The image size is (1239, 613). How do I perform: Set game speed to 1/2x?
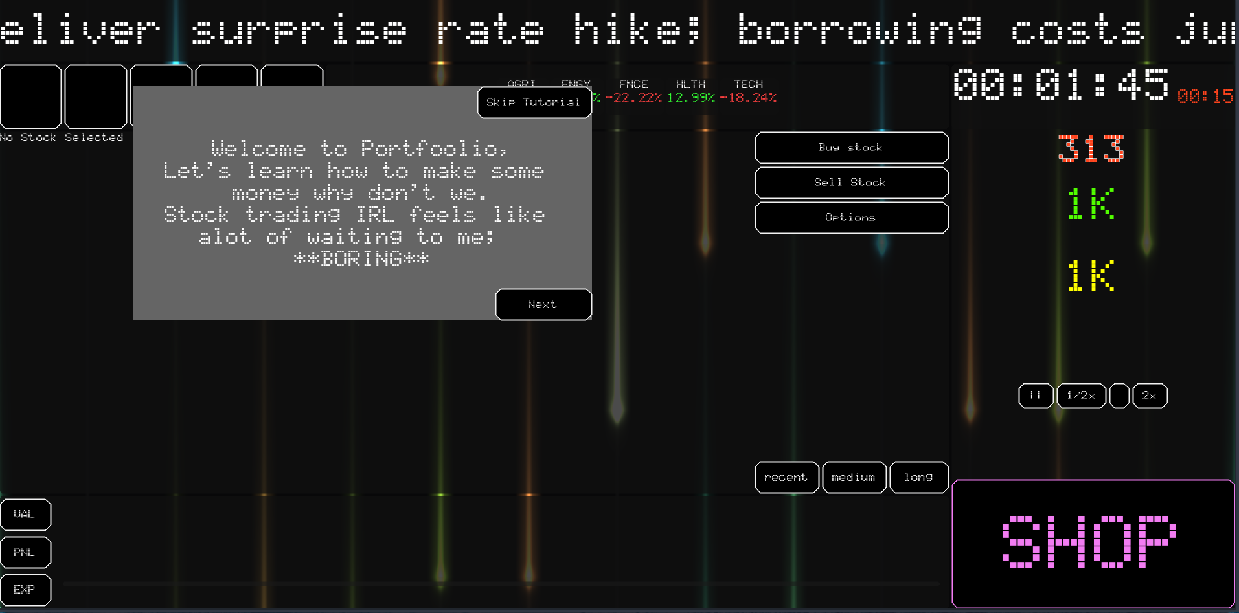point(1082,396)
